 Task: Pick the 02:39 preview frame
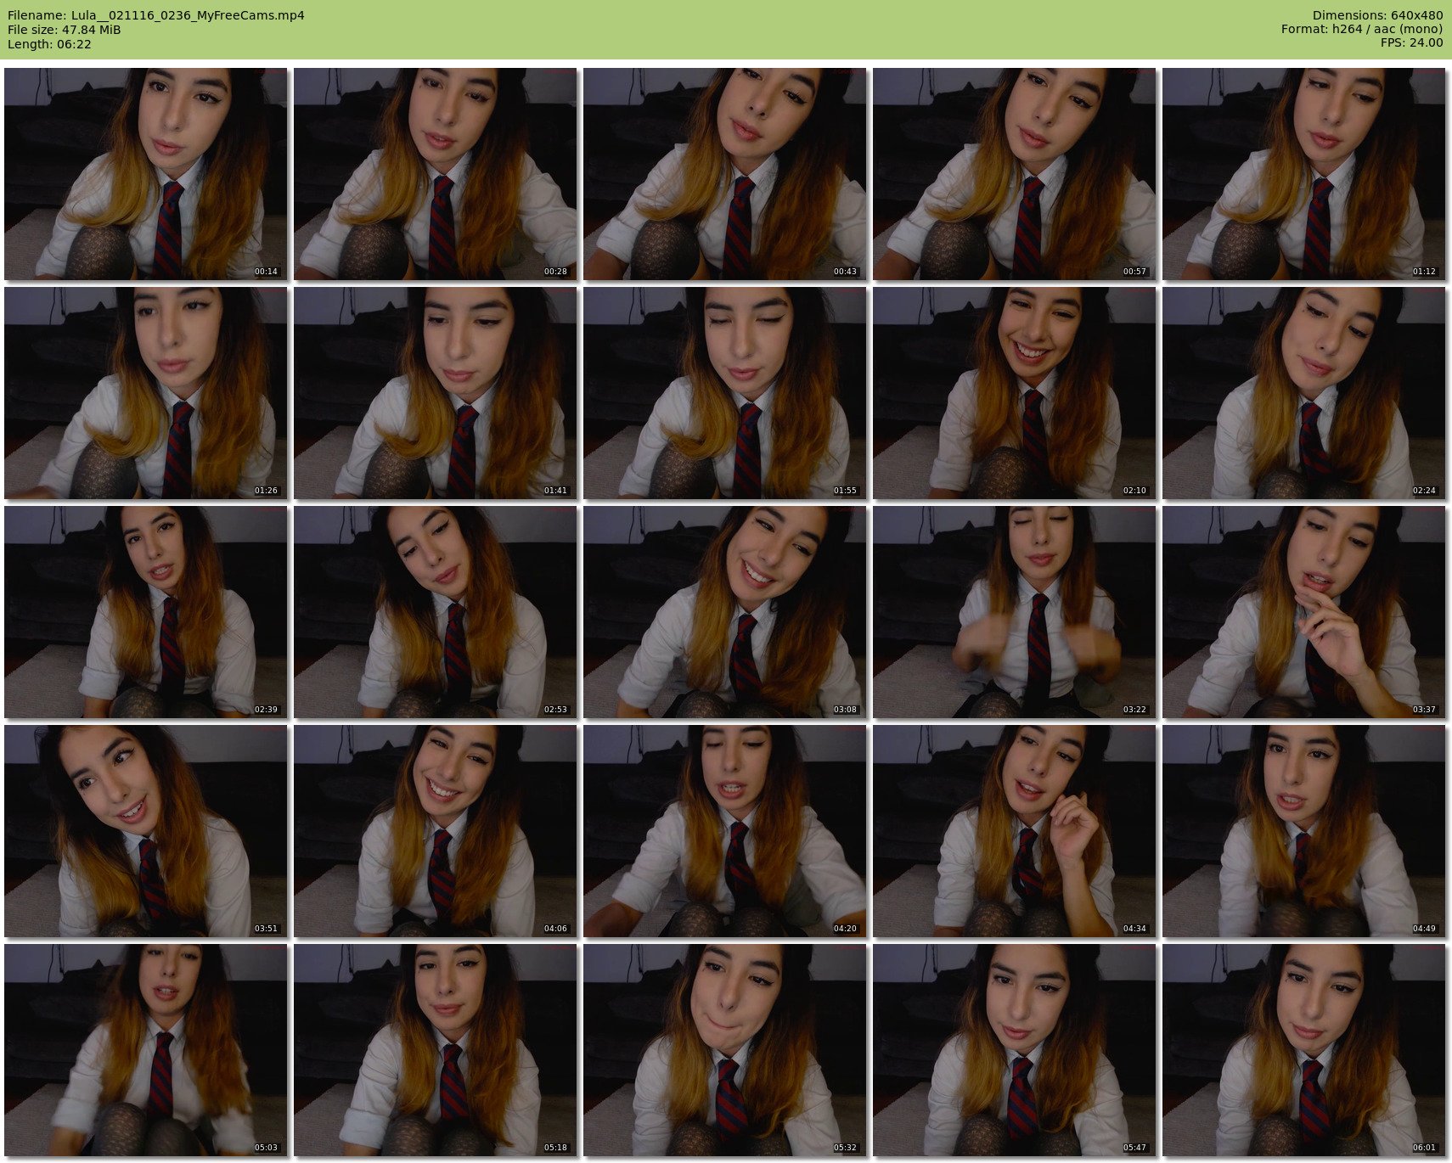(x=145, y=612)
